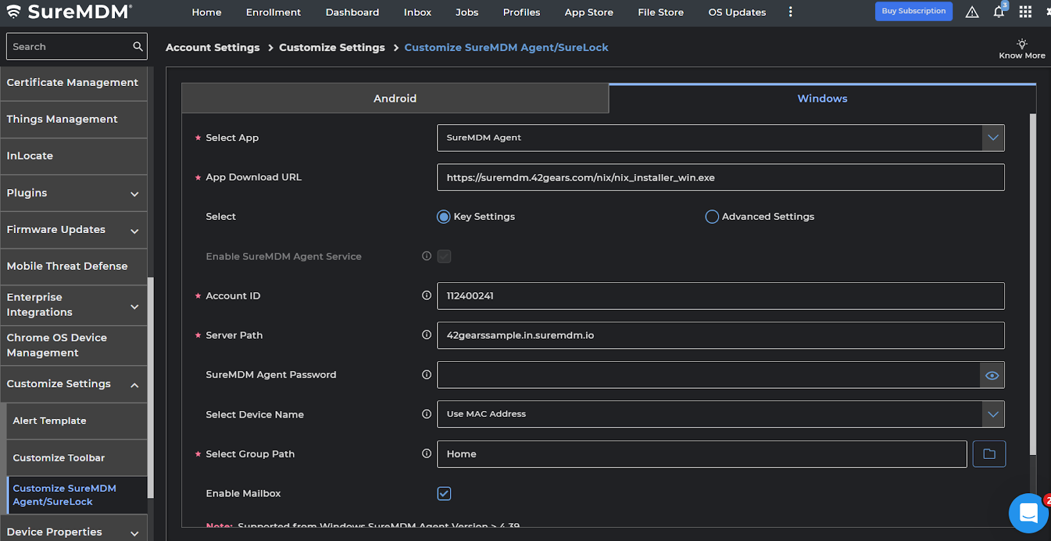Open the OS Updates menu
Viewport: 1051px width, 541px height.
737,12
